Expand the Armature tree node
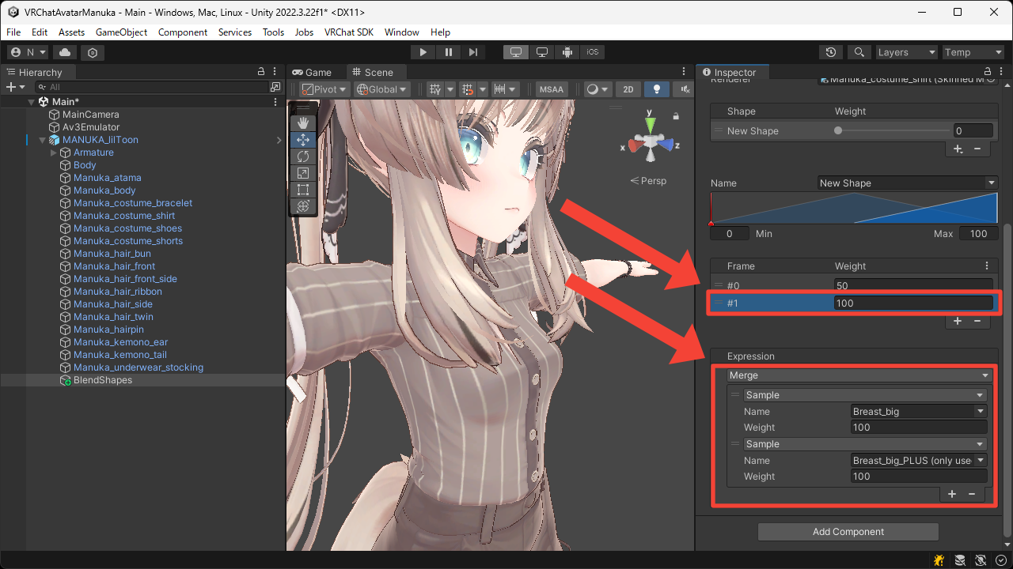1013x569 pixels. 54,153
